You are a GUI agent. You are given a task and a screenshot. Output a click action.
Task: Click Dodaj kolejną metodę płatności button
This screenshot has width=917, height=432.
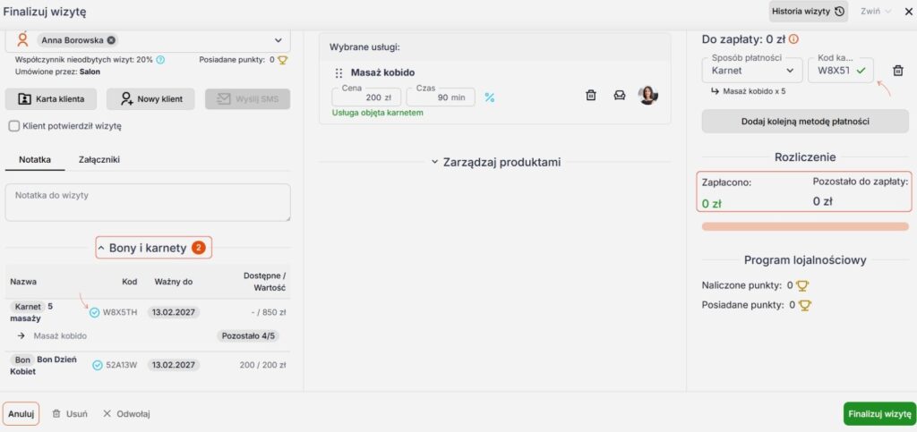[805, 122]
